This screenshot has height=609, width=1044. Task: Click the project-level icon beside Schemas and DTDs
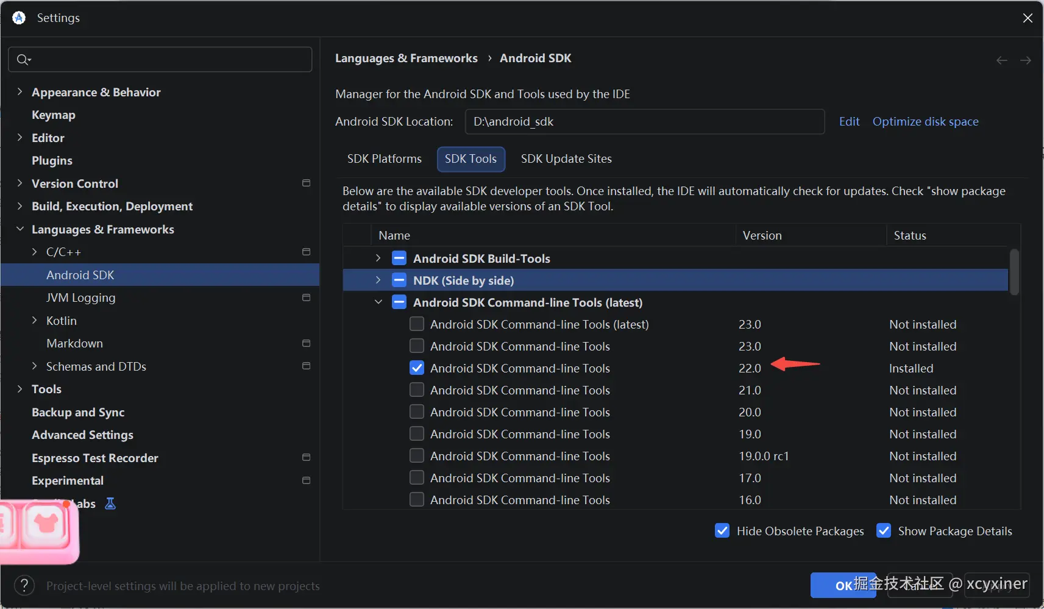[x=307, y=366]
